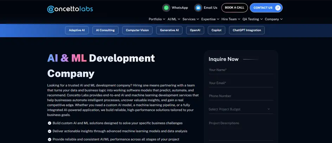Expand the chevron next to Expertise

[218, 19]
